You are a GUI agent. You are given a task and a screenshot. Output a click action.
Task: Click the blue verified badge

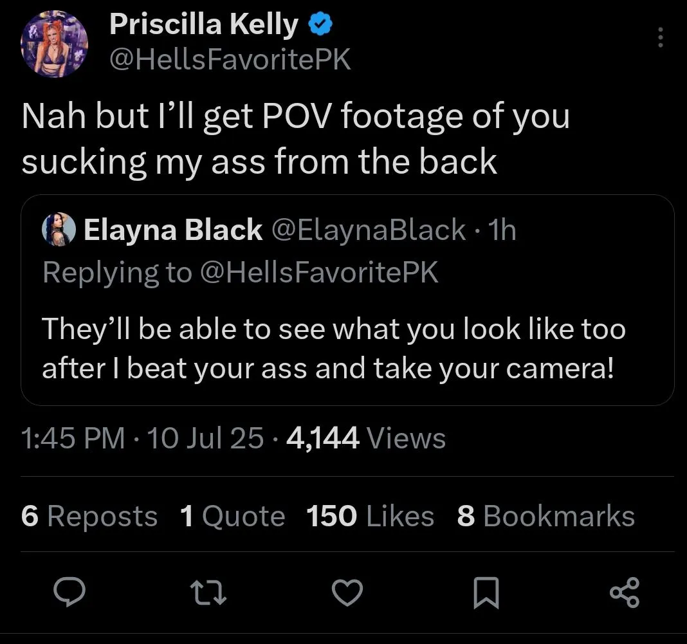tap(320, 24)
